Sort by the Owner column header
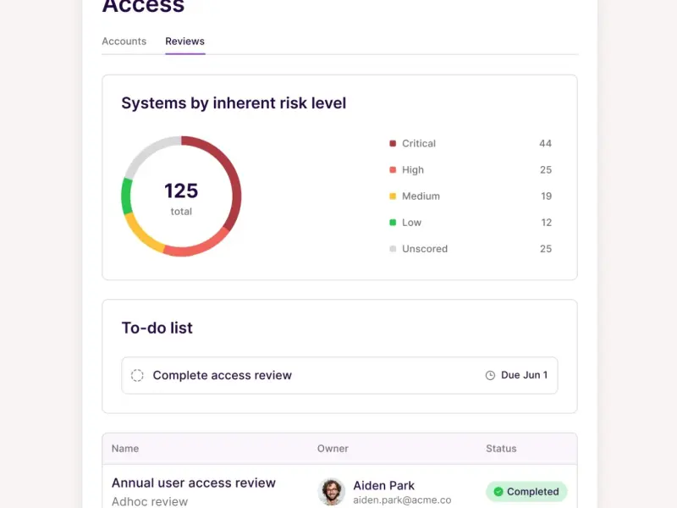This screenshot has height=508, width=677. [x=333, y=449]
